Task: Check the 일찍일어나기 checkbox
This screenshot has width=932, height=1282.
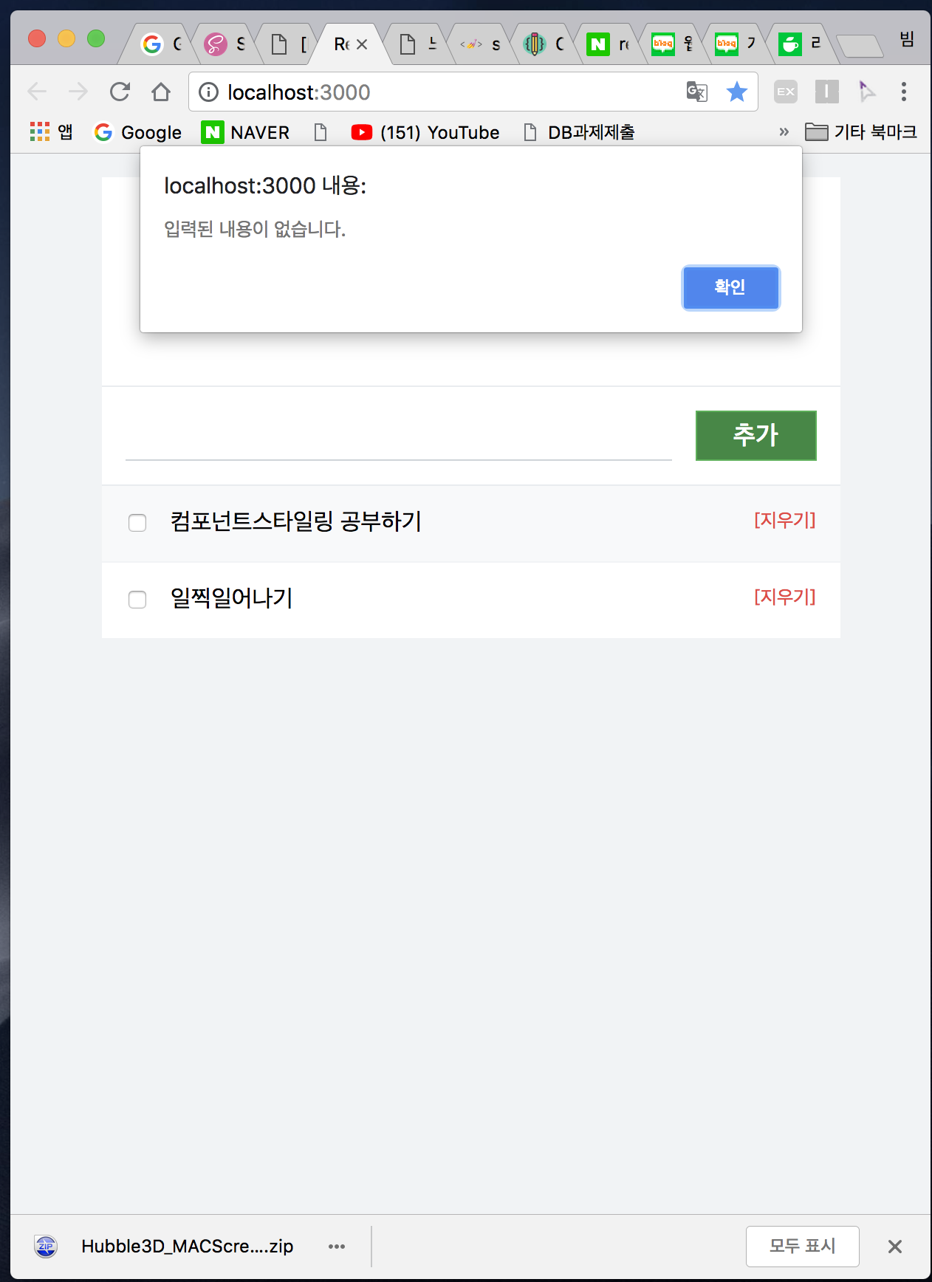Action: [x=137, y=600]
